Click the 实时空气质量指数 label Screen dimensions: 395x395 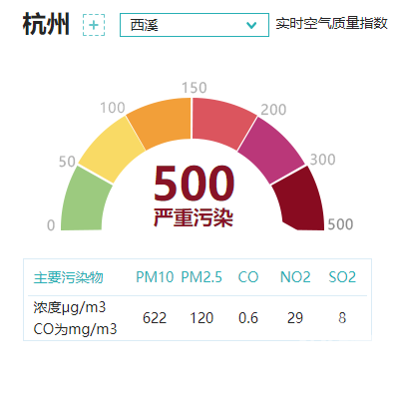click(x=331, y=23)
